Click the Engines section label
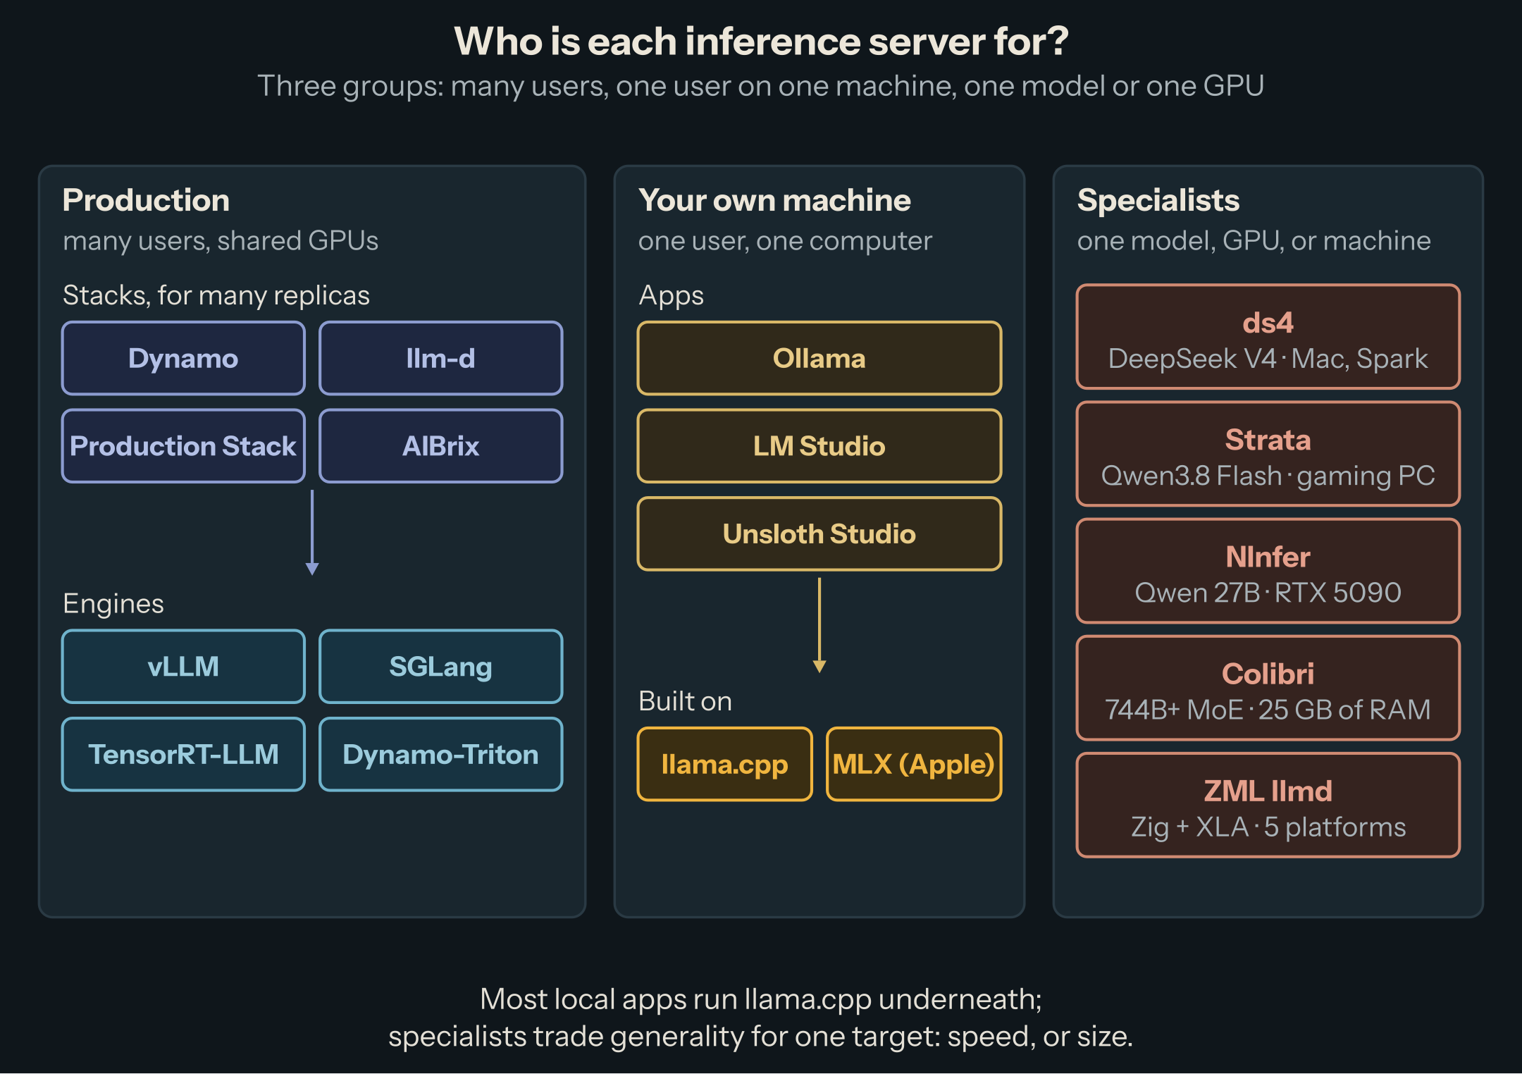The width and height of the screenshot is (1522, 1074). click(x=113, y=604)
